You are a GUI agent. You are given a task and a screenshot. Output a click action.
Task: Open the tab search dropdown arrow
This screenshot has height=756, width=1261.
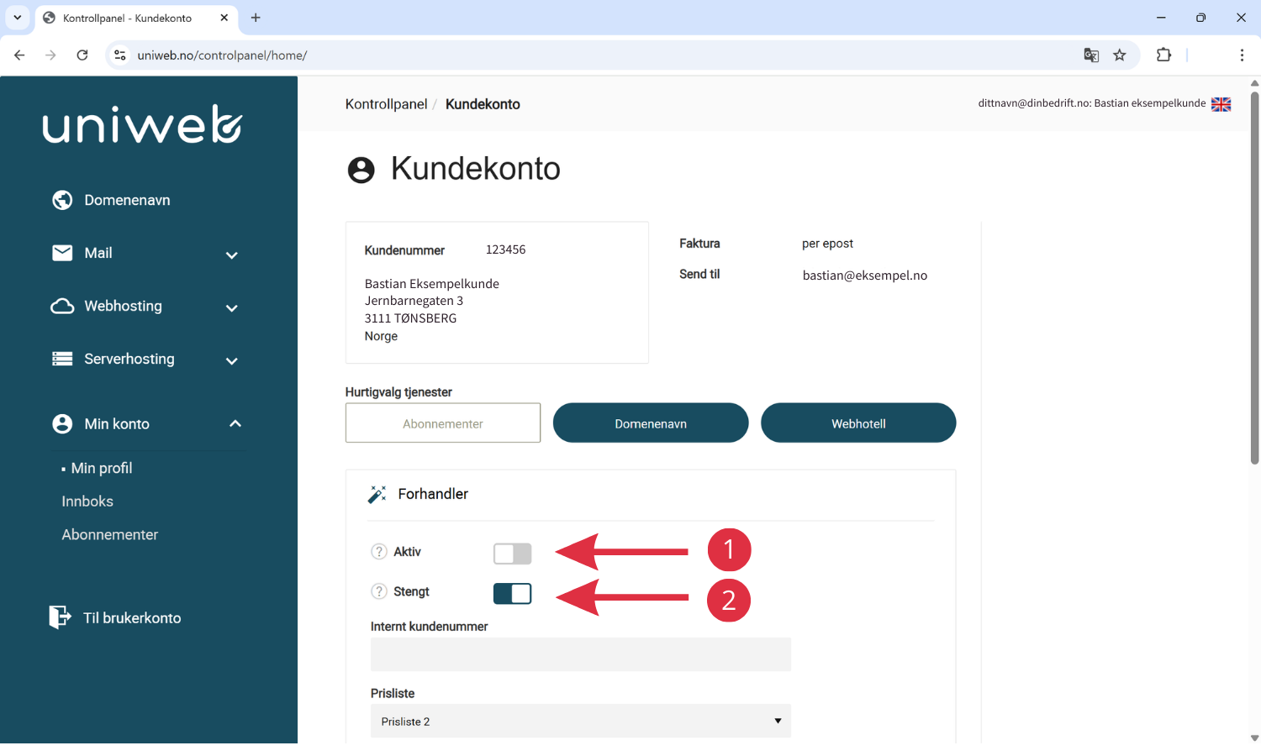[17, 18]
